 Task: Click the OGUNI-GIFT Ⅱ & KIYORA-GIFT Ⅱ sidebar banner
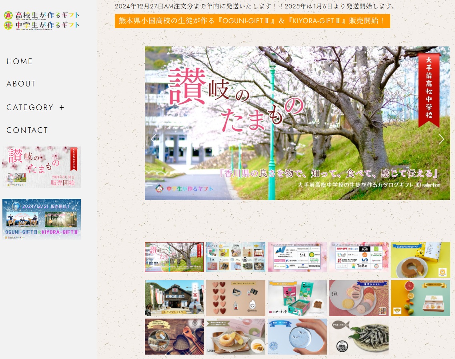coord(42,219)
